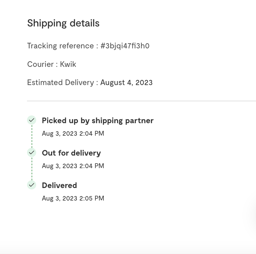Click the checkmark icon next to Out for delivery
The height and width of the screenshot is (254, 256).
[x=32, y=153]
